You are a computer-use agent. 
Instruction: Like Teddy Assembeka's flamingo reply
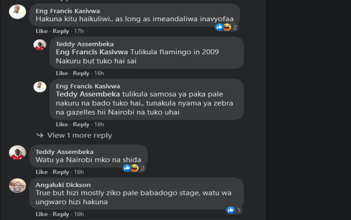click(x=62, y=73)
